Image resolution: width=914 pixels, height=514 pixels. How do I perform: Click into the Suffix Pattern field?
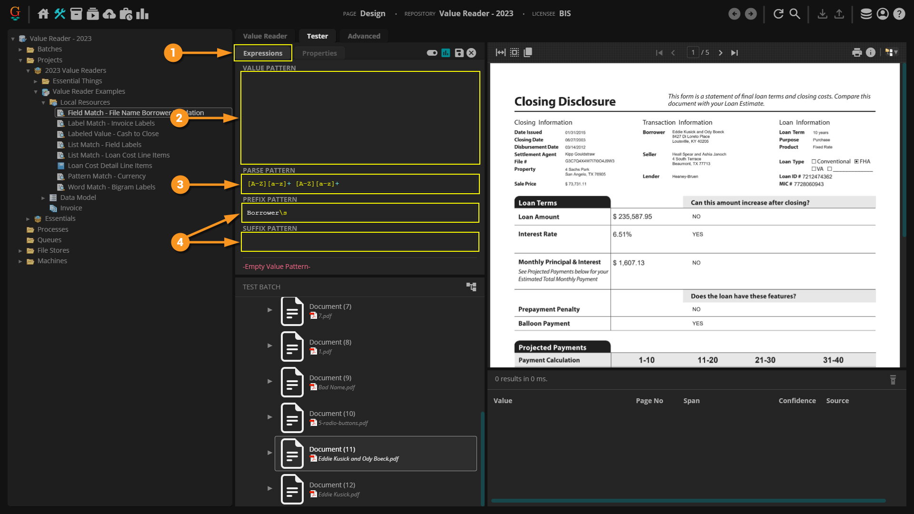(x=360, y=242)
